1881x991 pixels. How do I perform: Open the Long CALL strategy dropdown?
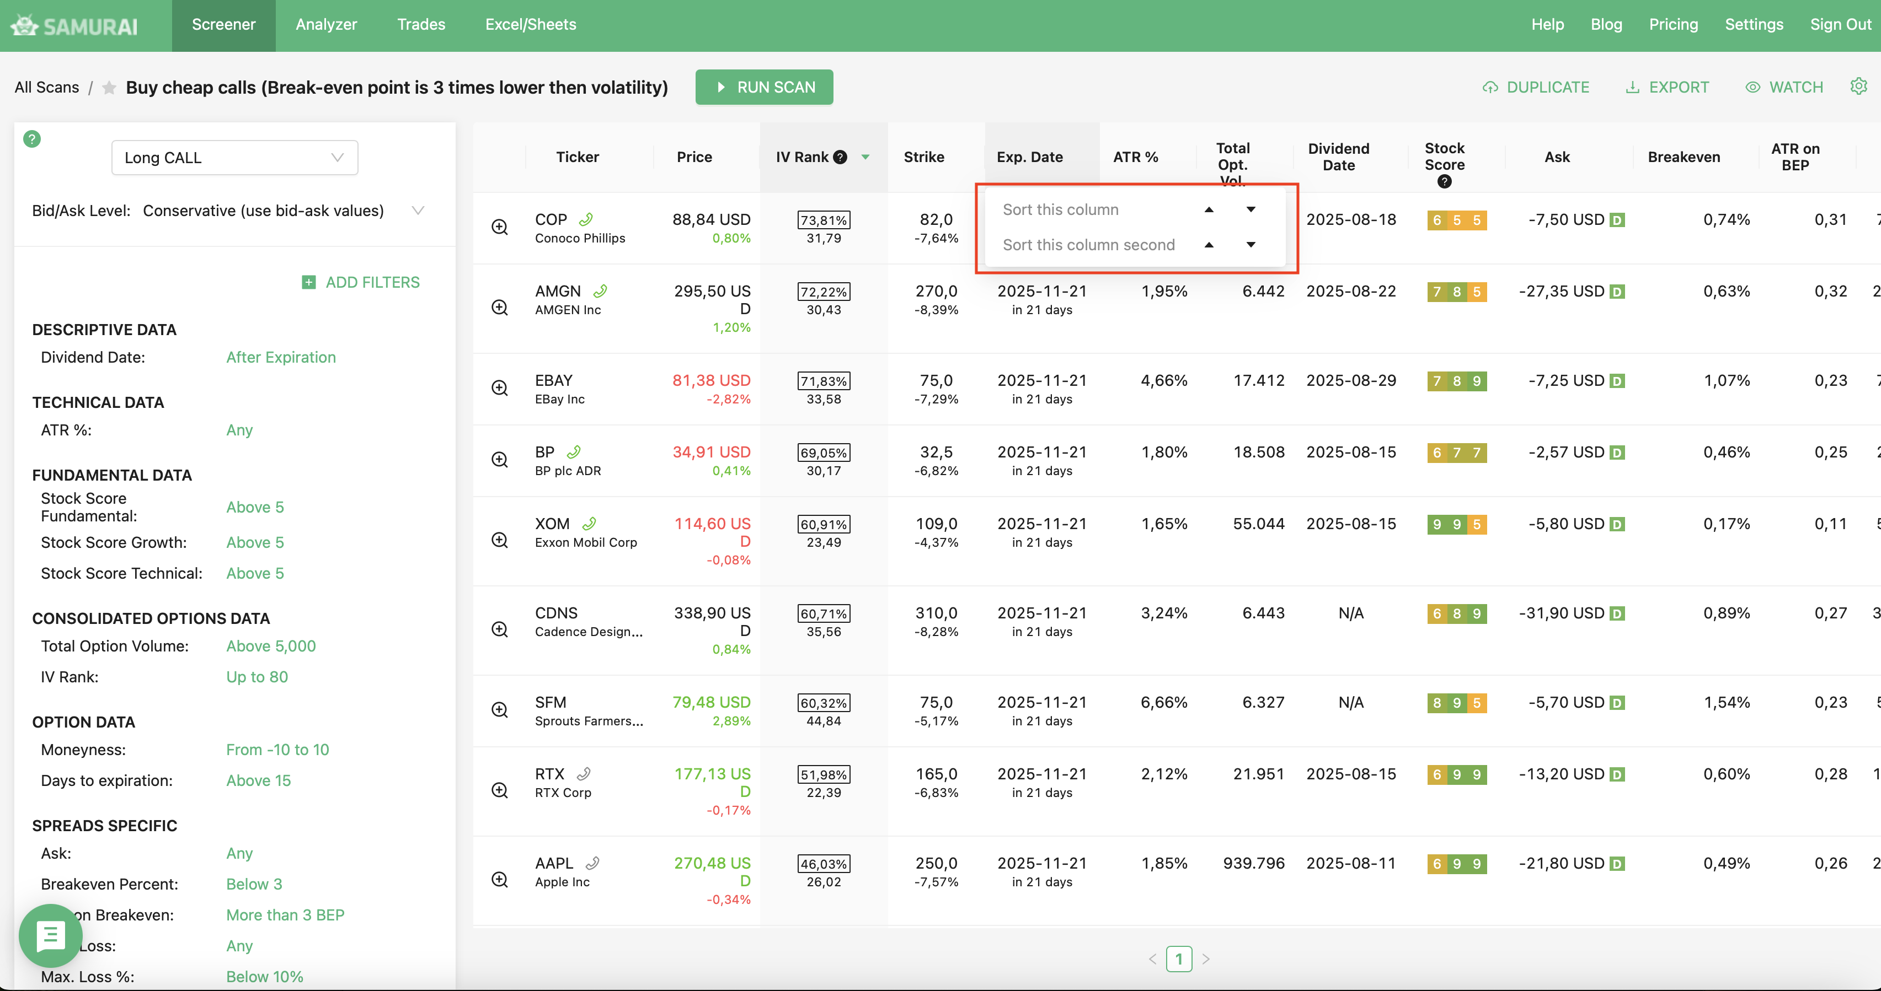[x=234, y=158]
